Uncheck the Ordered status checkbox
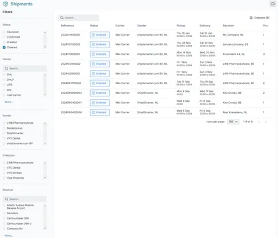 pyautogui.click(x=4, y=48)
